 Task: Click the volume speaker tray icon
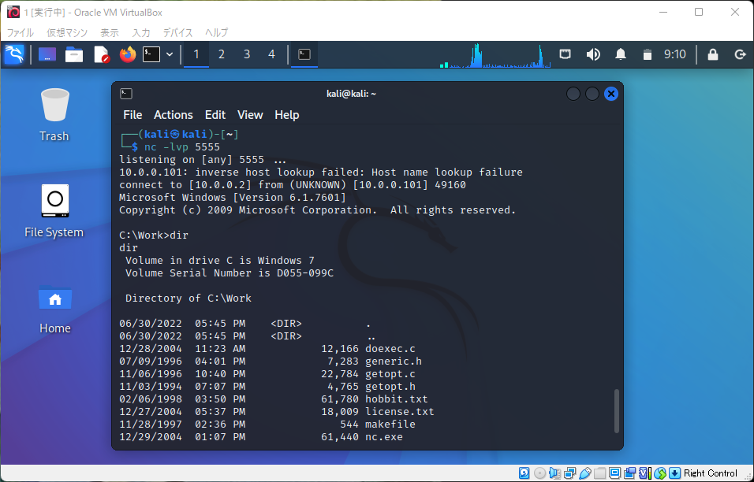point(593,54)
